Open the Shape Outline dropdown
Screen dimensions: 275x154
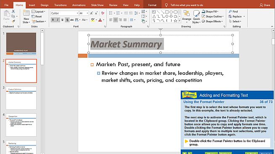coord(213,16)
